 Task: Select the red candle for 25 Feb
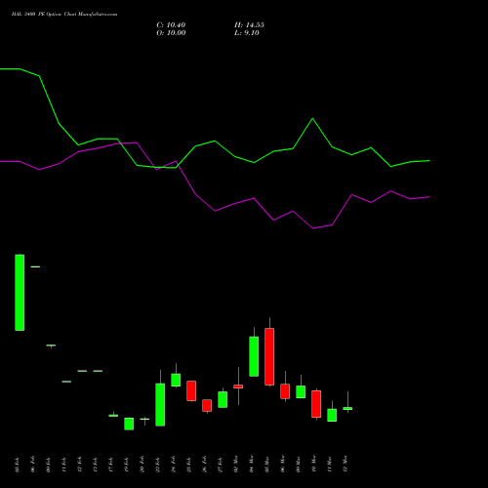191,390
